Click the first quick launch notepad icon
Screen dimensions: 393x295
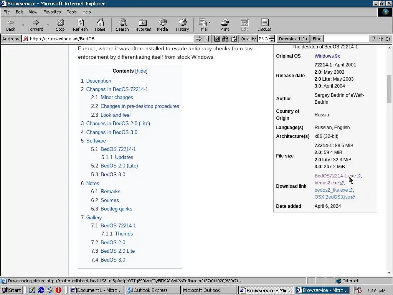(x=32, y=290)
